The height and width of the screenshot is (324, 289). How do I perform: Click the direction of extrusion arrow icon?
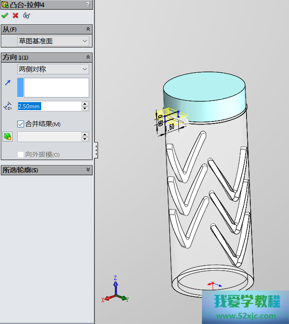(8, 83)
